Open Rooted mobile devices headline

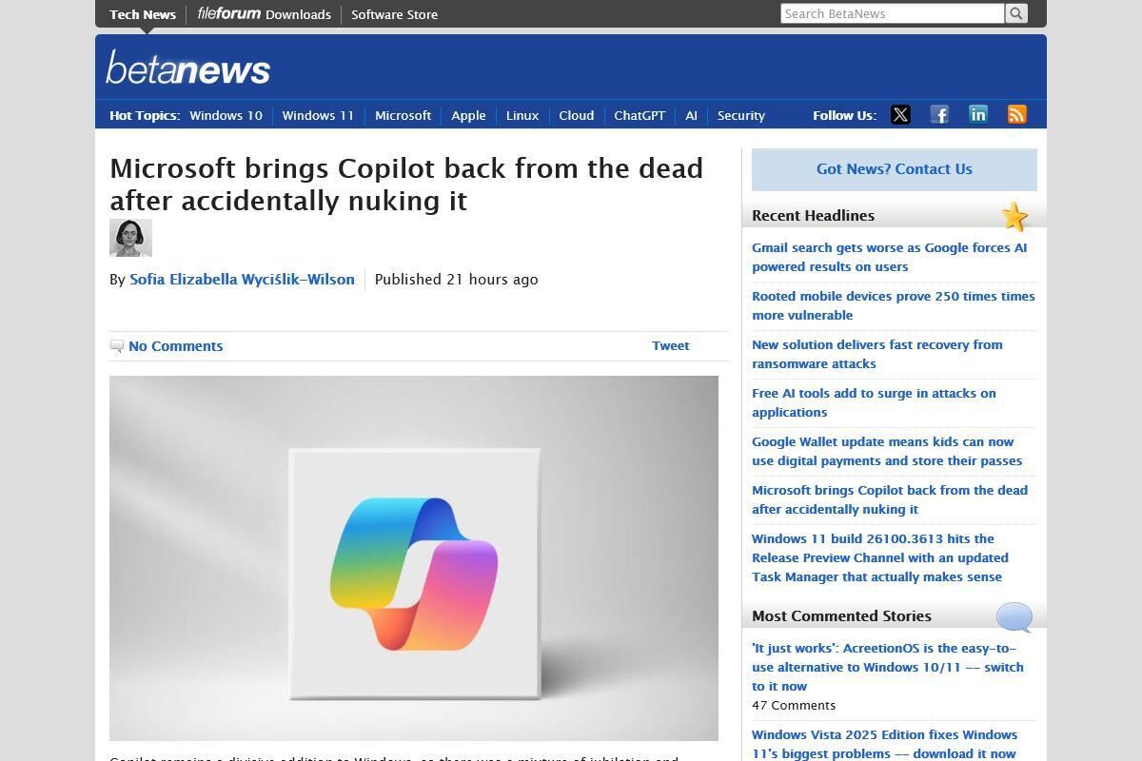(x=893, y=305)
